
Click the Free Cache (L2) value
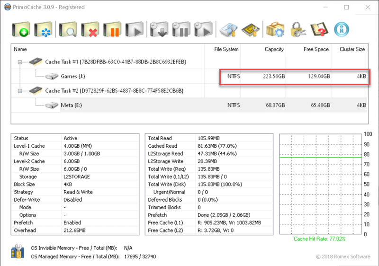[216, 231]
